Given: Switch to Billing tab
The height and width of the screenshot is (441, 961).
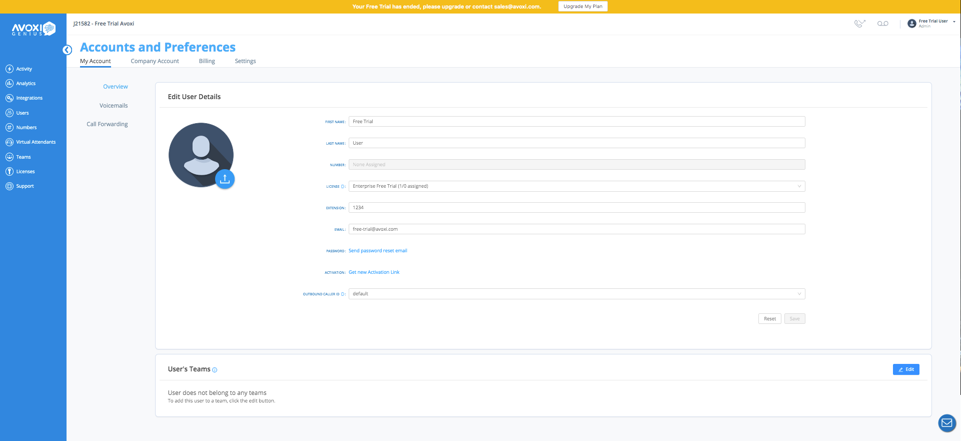Looking at the screenshot, I should [207, 61].
